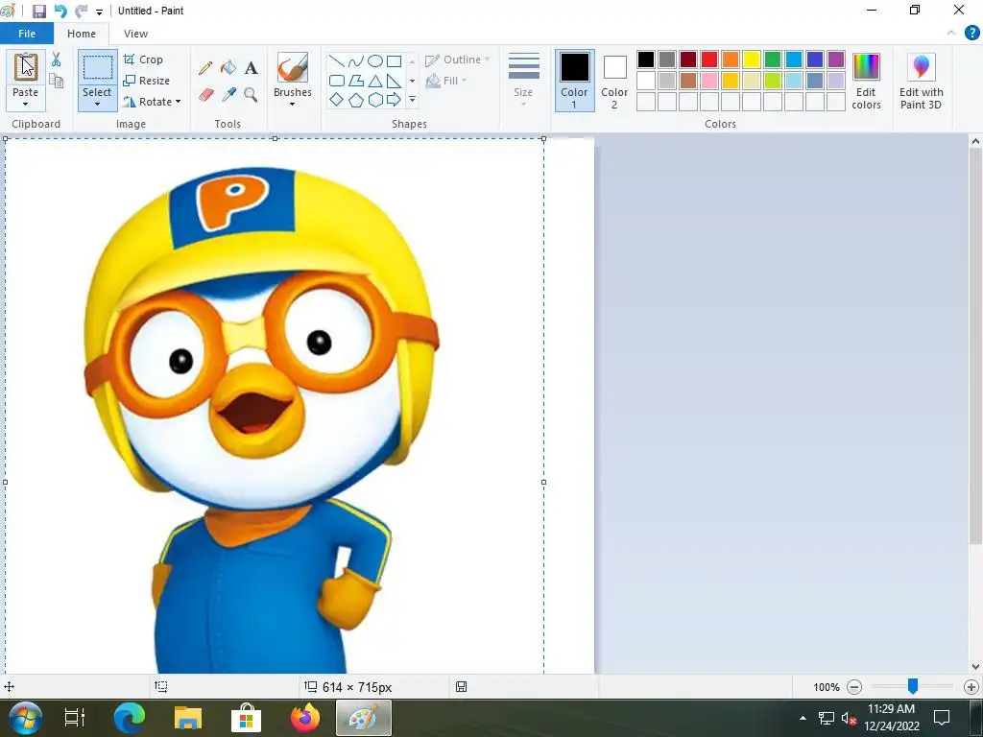Image resolution: width=983 pixels, height=737 pixels.
Task: Open Microsoft Edge from the taskbar
Action: coord(130,718)
